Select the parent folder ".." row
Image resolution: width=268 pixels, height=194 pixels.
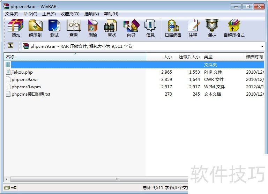134,65
